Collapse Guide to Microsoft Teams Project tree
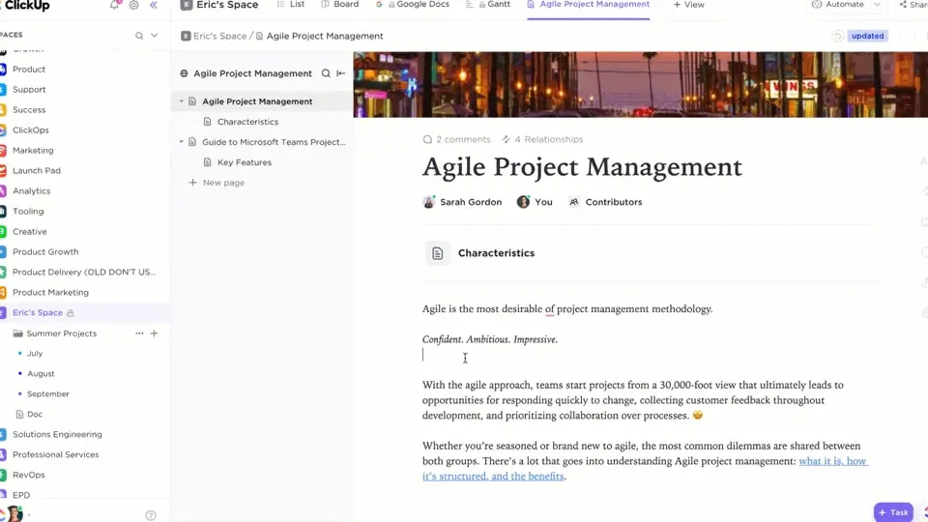928x522 pixels. tap(182, 142)
